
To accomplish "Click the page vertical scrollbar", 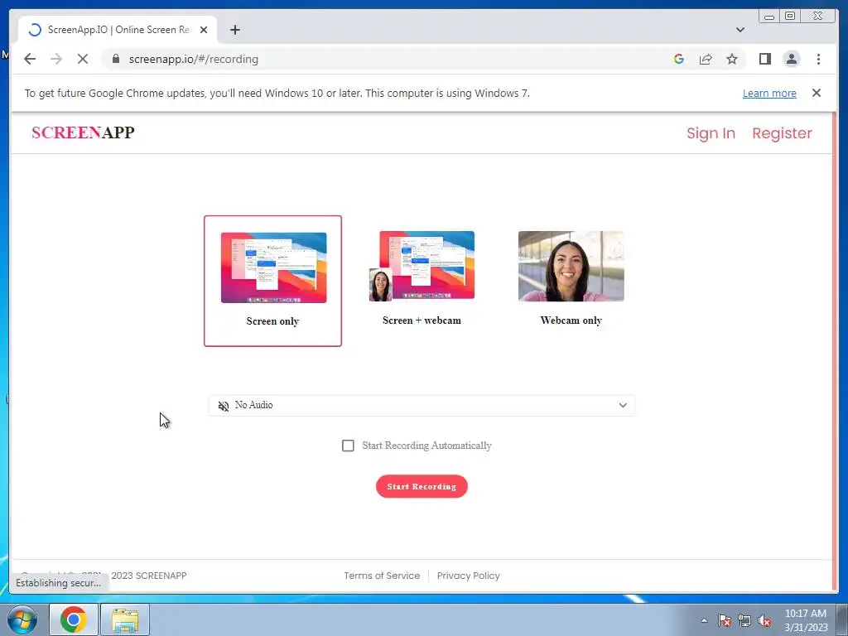I will 835,351.
